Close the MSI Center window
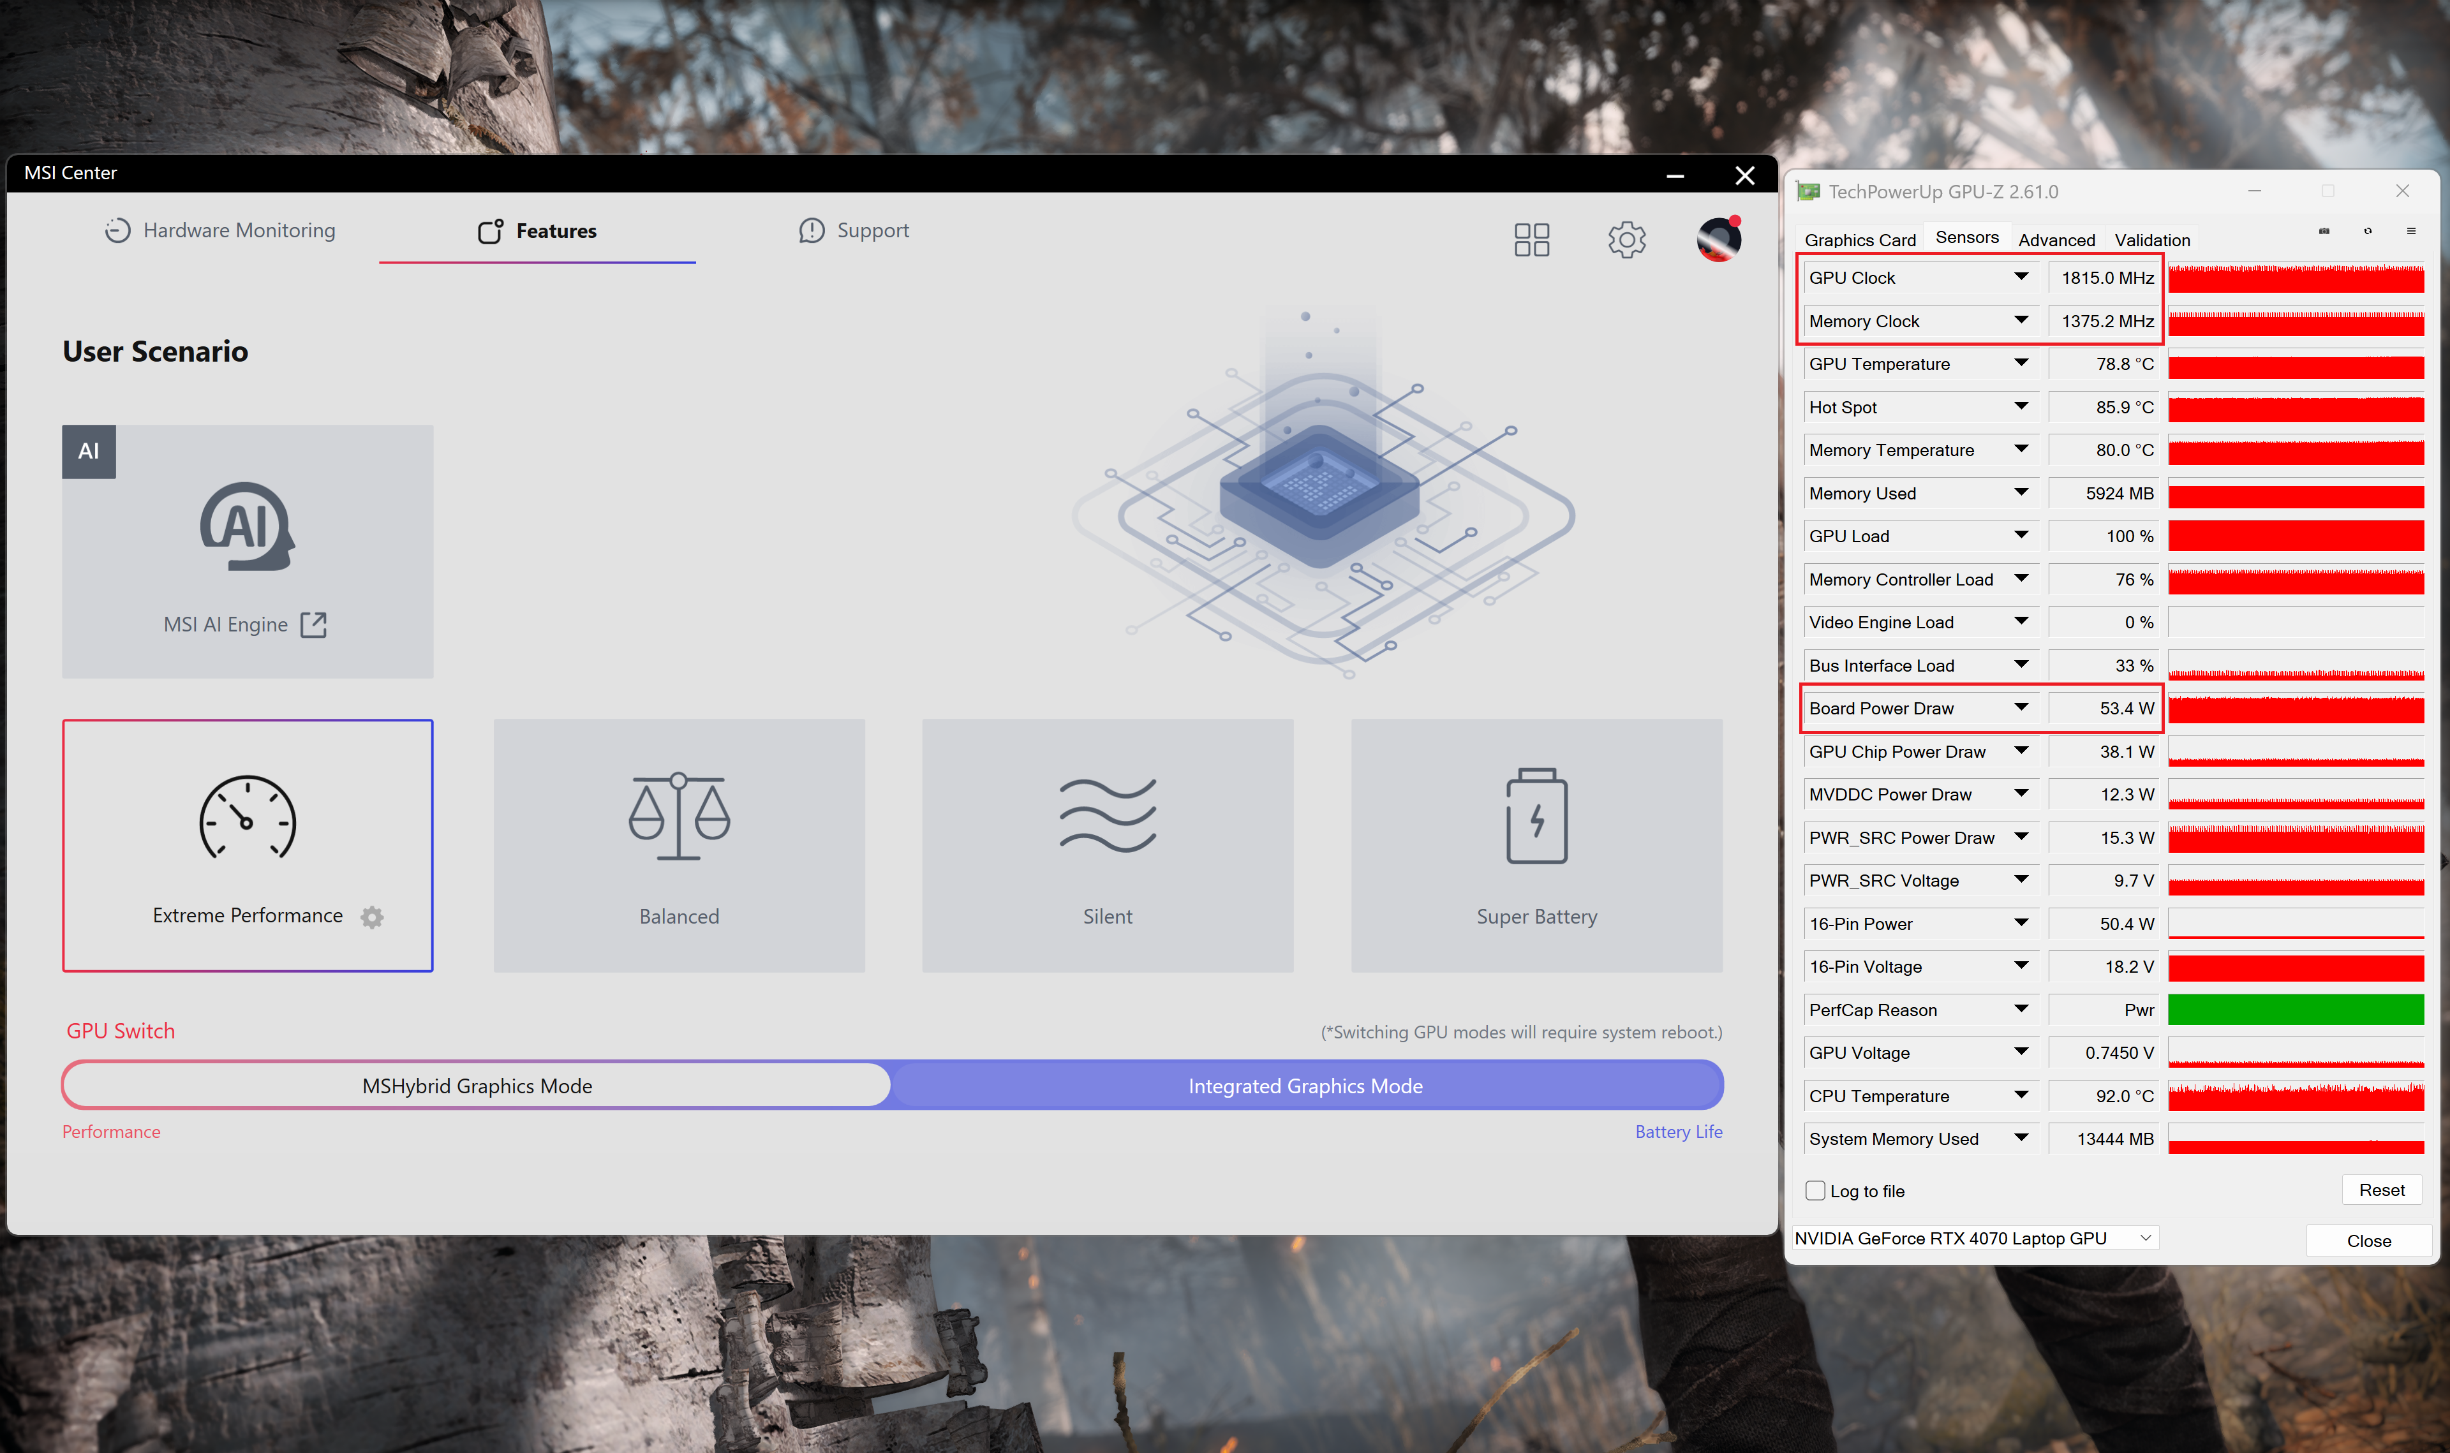The height and width of the screenshot is (1453, 2450). [1745, 175]
